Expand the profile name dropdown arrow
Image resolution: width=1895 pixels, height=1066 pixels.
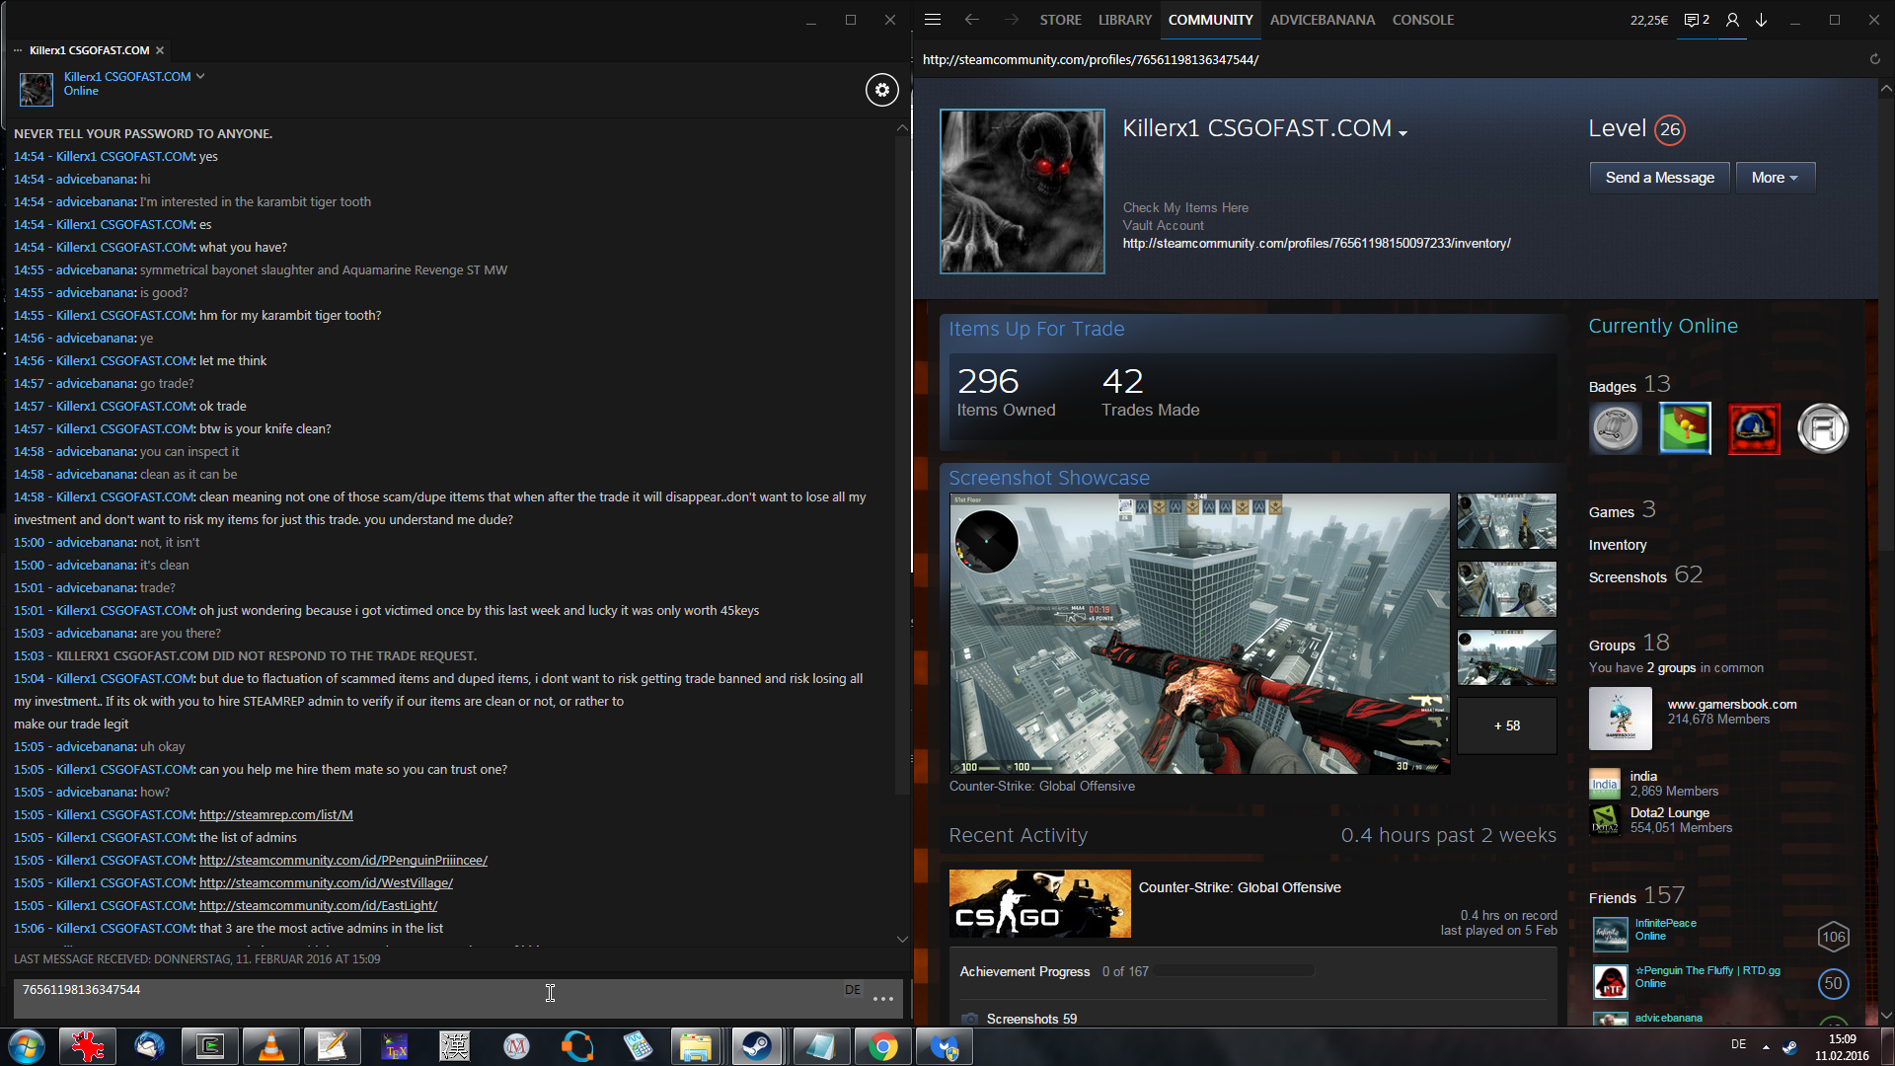click(1402, 133)
